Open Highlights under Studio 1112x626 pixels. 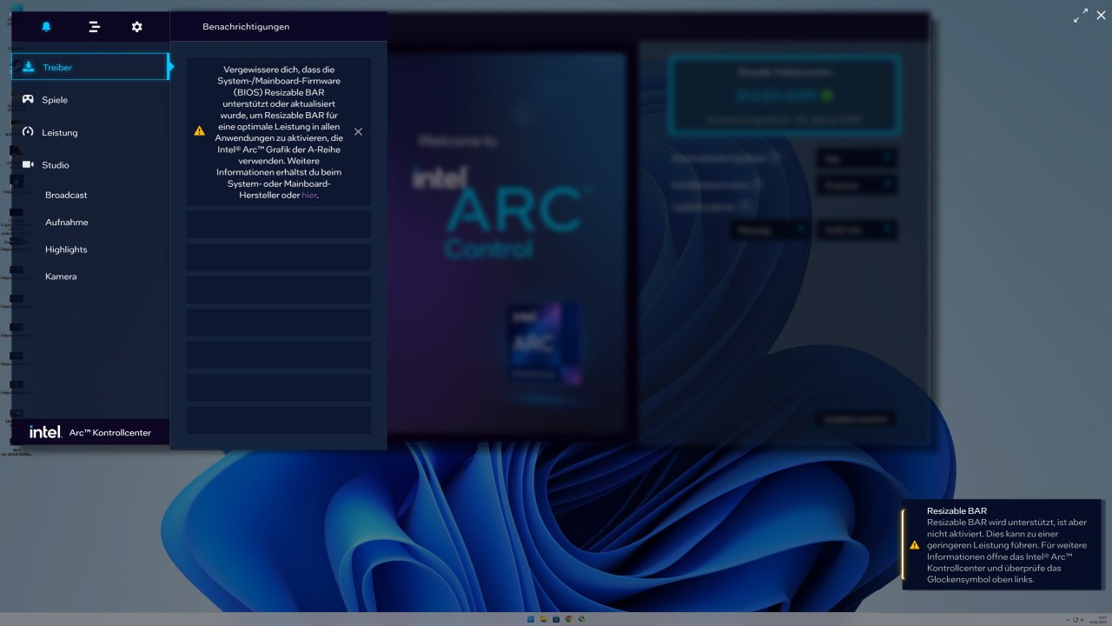coord(66,250)
